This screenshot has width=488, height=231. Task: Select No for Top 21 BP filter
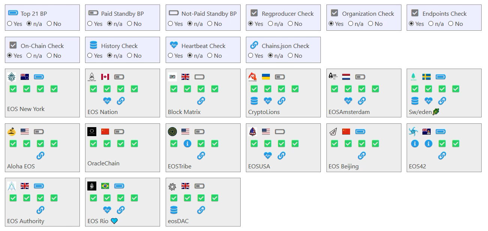coord(49,24)
